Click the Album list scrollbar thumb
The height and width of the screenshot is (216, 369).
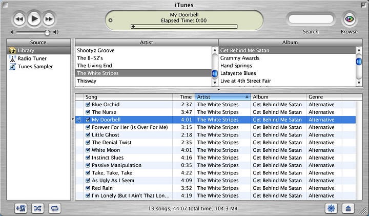coord(359,62)
